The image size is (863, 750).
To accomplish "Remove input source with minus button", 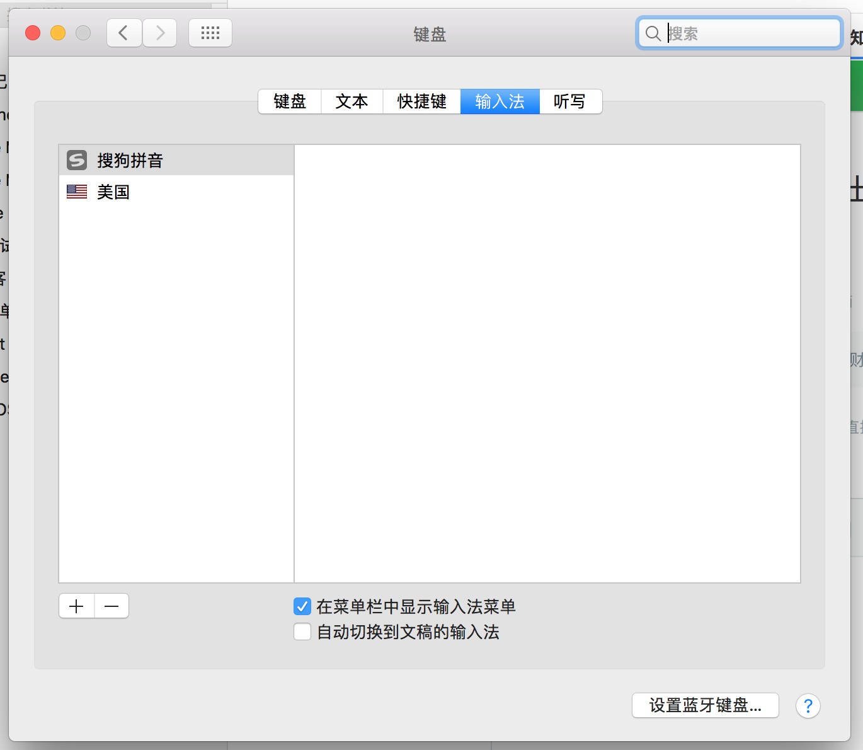I will click(x=112, y=606).
